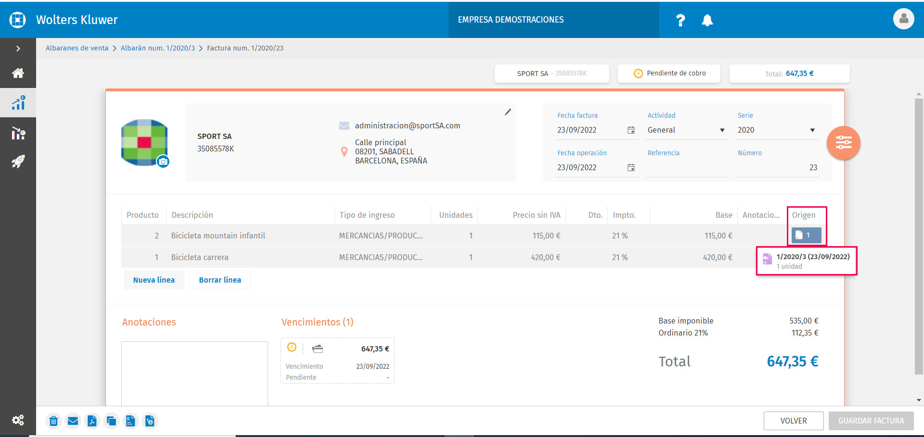Go to Albarán num. 1/2020/3 breadcrumb
Viewport: 924px width, 437px height.
click(158, 48)
